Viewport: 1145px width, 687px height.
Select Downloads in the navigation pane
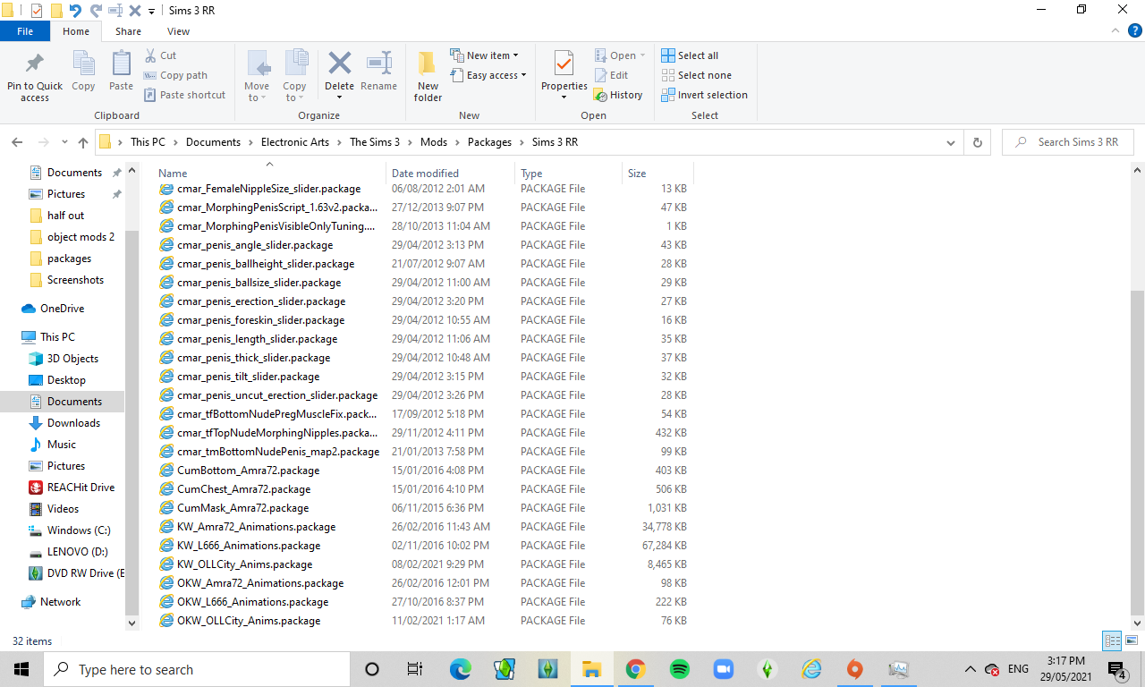point(73,423)
